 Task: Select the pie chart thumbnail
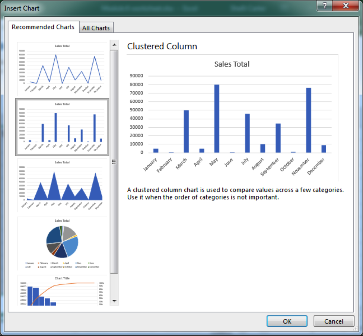62,243
